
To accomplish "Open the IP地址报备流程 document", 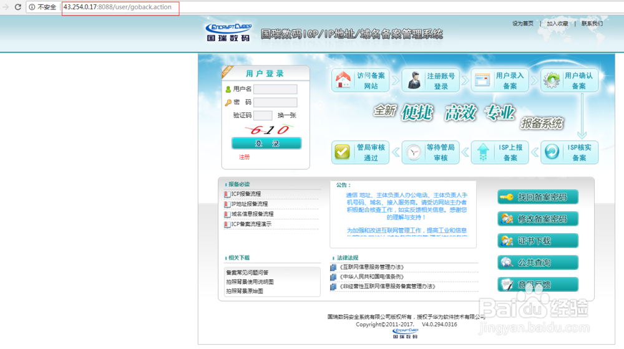I will [250, 204].
